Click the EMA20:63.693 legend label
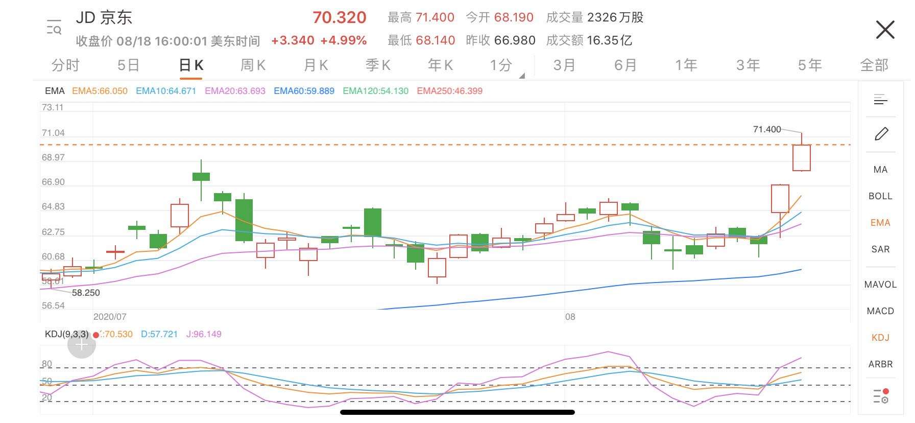Screen dimensions: 915x423 pos(235,91)
